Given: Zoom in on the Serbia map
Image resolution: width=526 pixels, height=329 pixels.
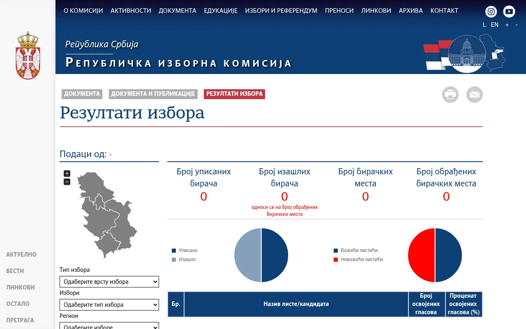Looking at the screenshot, I should pos(67,174).
